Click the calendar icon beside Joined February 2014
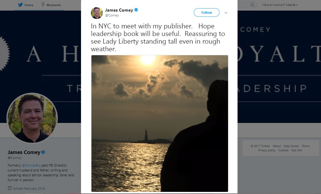This screenshot has width=321, height=194. 9,188
